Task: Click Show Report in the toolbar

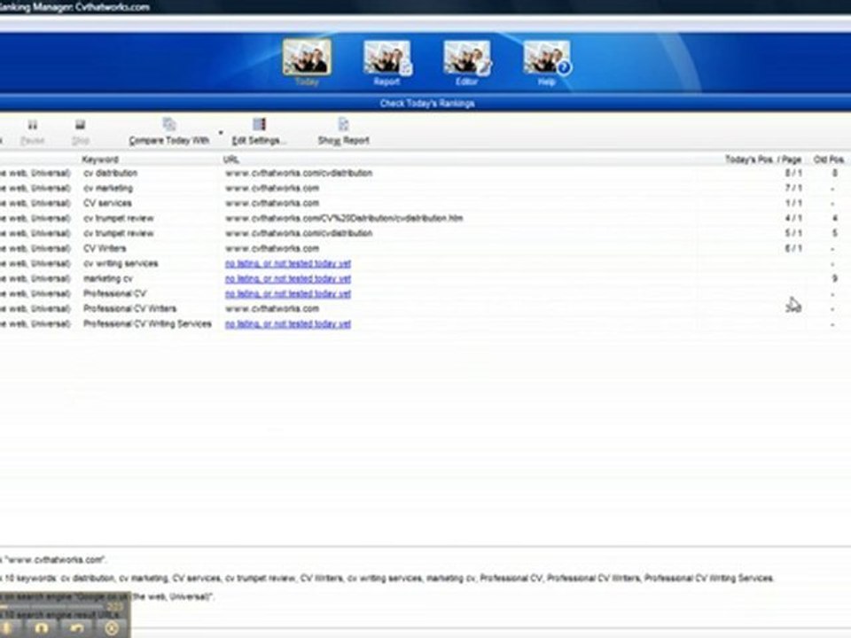Action: point(344,132)
